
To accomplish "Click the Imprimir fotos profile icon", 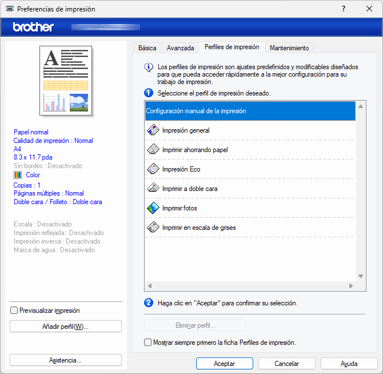I will pos(153,208).
